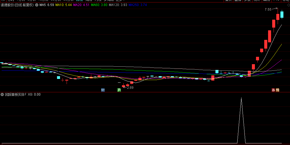Click the white signal spike peak in the indicator panel
This screenshot has width=290, height=145.
coord(241,98)
